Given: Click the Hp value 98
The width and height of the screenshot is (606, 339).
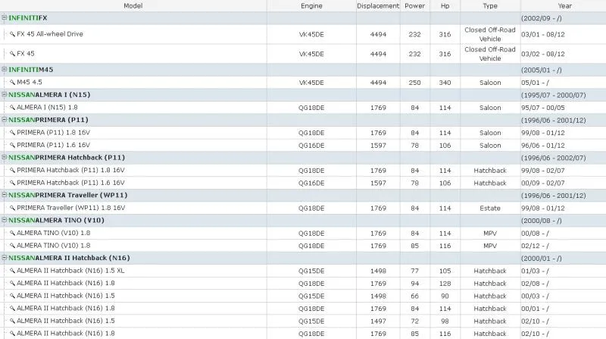Looking at the screenshot, I should [445, 322].
